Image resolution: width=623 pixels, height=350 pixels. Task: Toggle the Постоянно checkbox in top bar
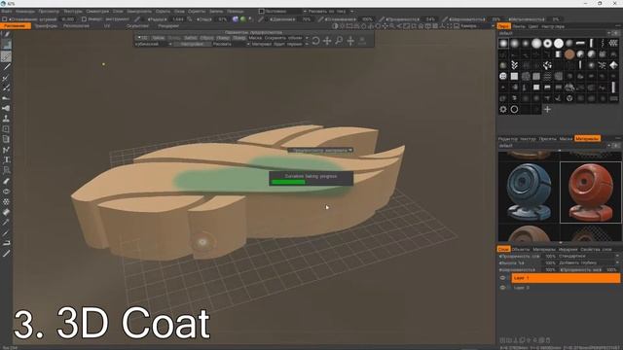tap(261, 12)
